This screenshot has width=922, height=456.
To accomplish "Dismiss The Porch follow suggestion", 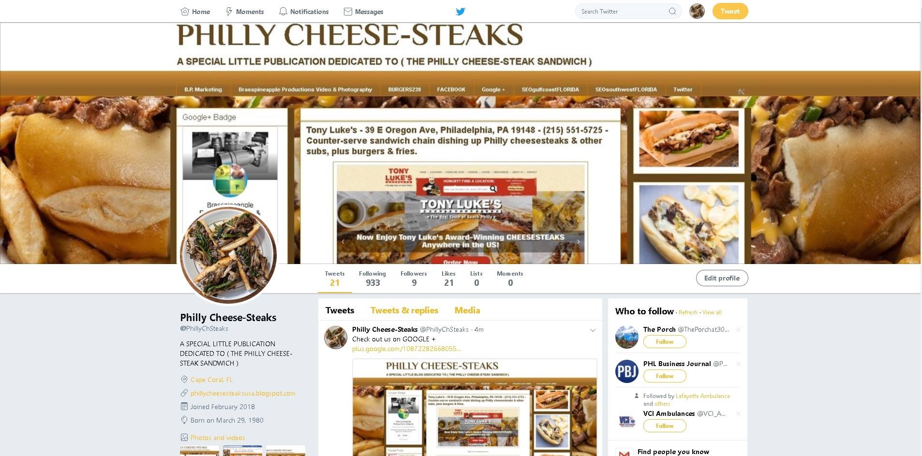I will pyautogui.click(x=738, y=330).
